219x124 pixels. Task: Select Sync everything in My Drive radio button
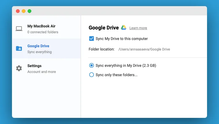[92, 65]
